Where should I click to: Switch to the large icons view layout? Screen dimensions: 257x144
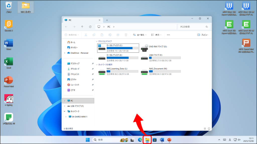pyautogui.click(x=209, y=128)
